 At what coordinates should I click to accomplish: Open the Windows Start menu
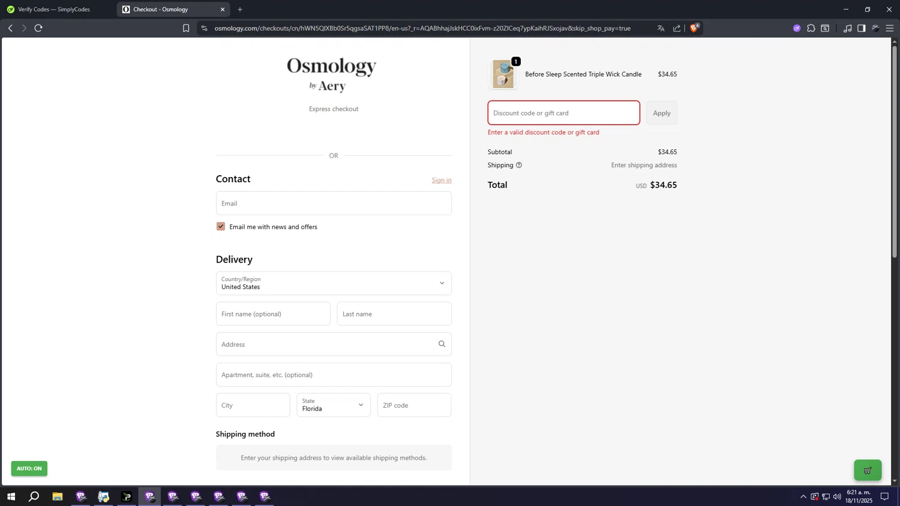point(11,496)
